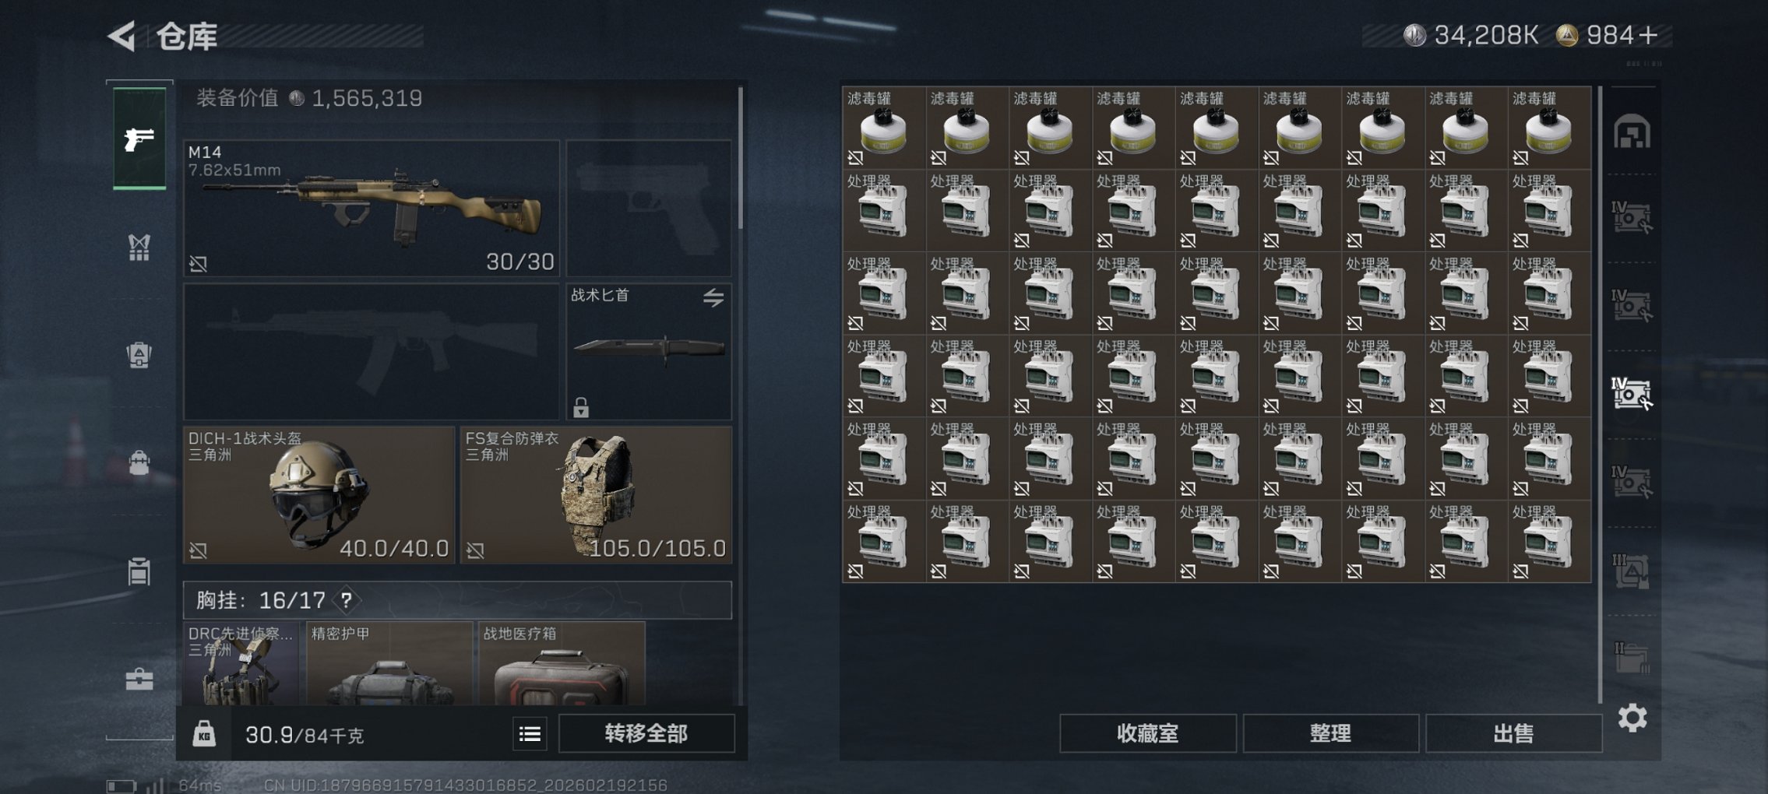Click the list view icon beside 转移全部
1768x794 pixels.
click(x=530, y=734)
